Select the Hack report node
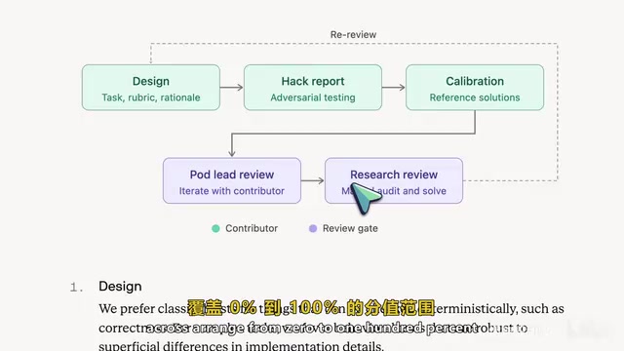This screenshot has height=351, width=624. 313,88
